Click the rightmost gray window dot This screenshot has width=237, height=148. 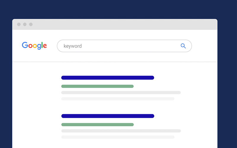coord(31,24)
